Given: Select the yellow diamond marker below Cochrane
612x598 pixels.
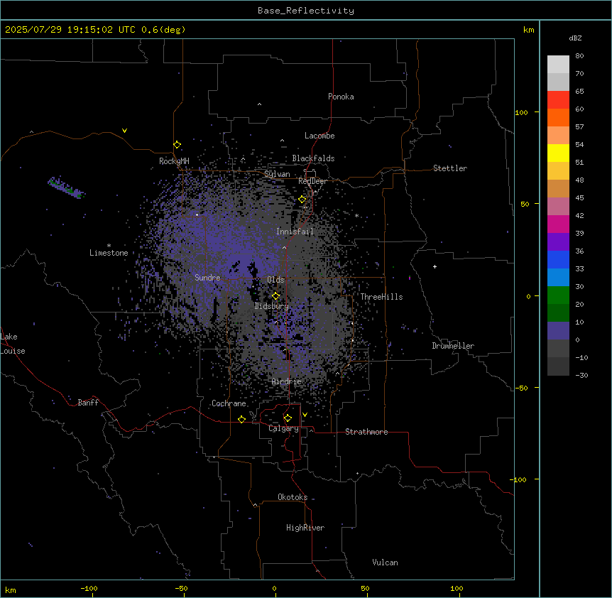Looking at the screenshot, I should click(241, 419).
